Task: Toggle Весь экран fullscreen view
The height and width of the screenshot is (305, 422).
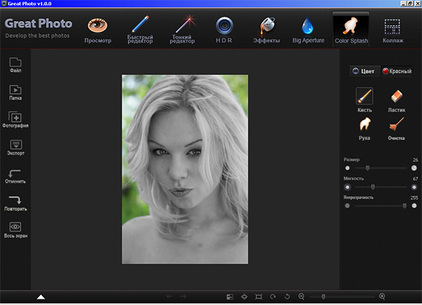Action: (x=15, y=229)
